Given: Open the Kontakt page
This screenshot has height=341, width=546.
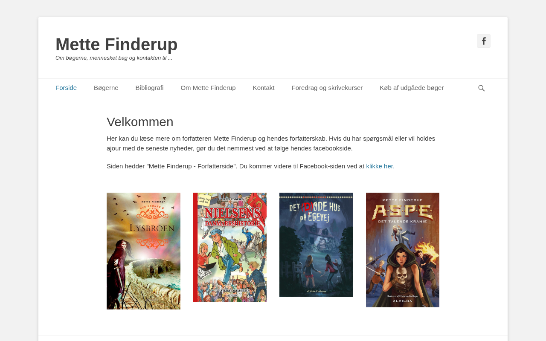Looking at the screenshot, I should 264,88.
